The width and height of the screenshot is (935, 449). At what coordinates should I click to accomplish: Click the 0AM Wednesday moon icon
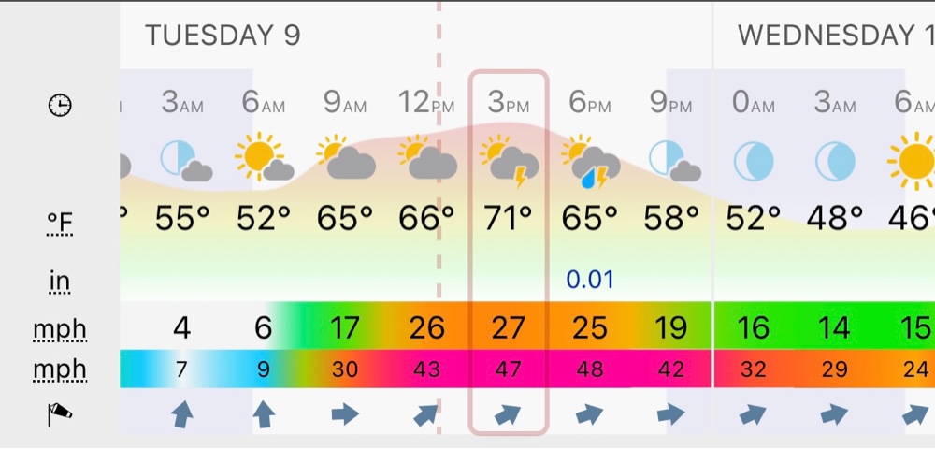[753, 161]
